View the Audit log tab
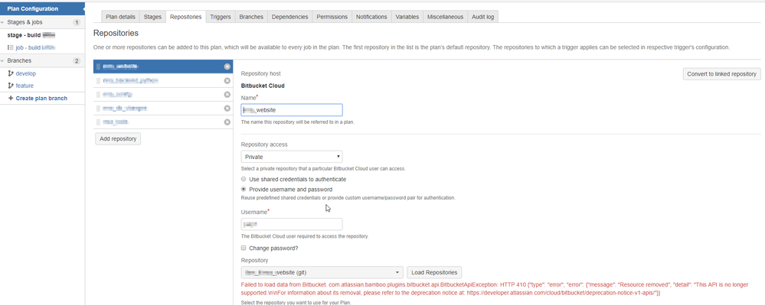Screen dimensions: 765x305 click(483, 17)
